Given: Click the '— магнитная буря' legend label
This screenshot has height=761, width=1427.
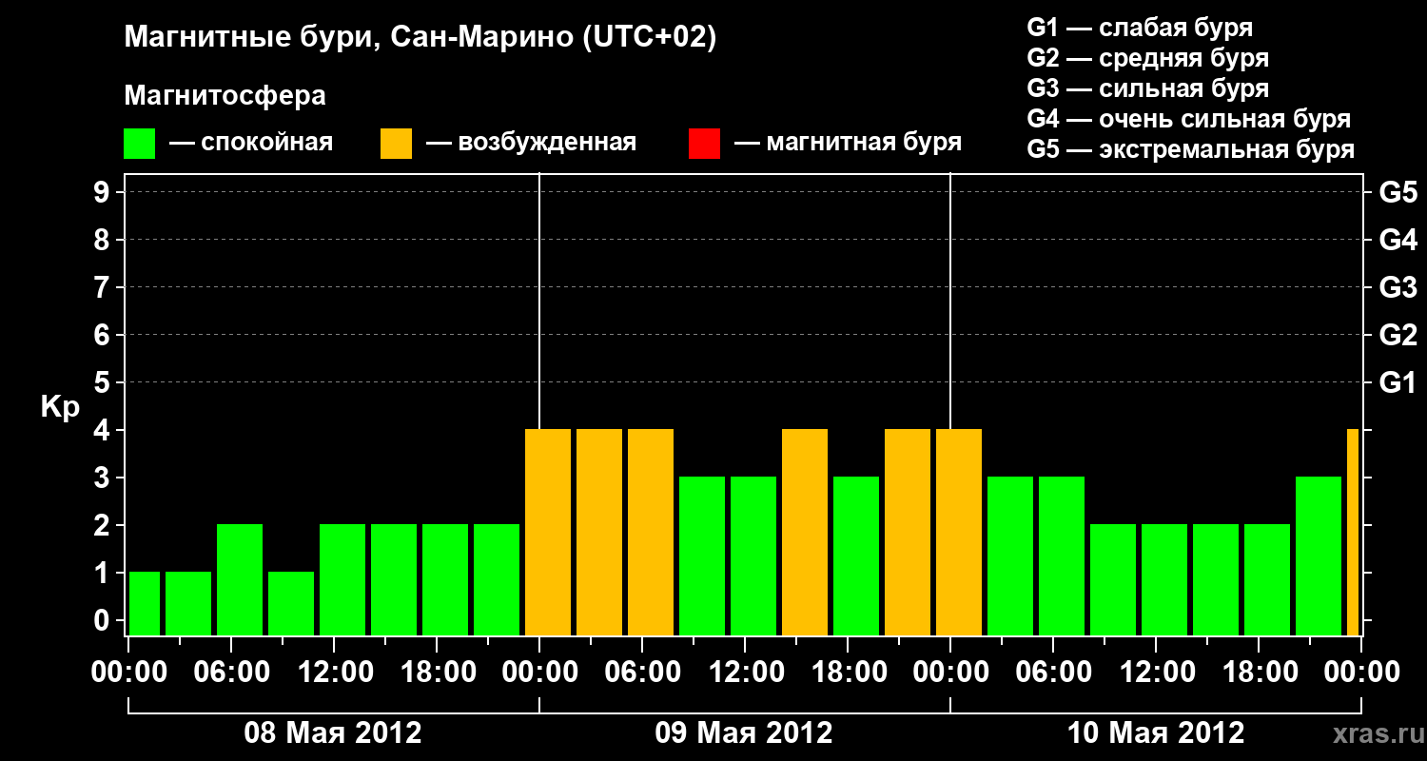Looking at the screenshot, I should coord(848,144).
